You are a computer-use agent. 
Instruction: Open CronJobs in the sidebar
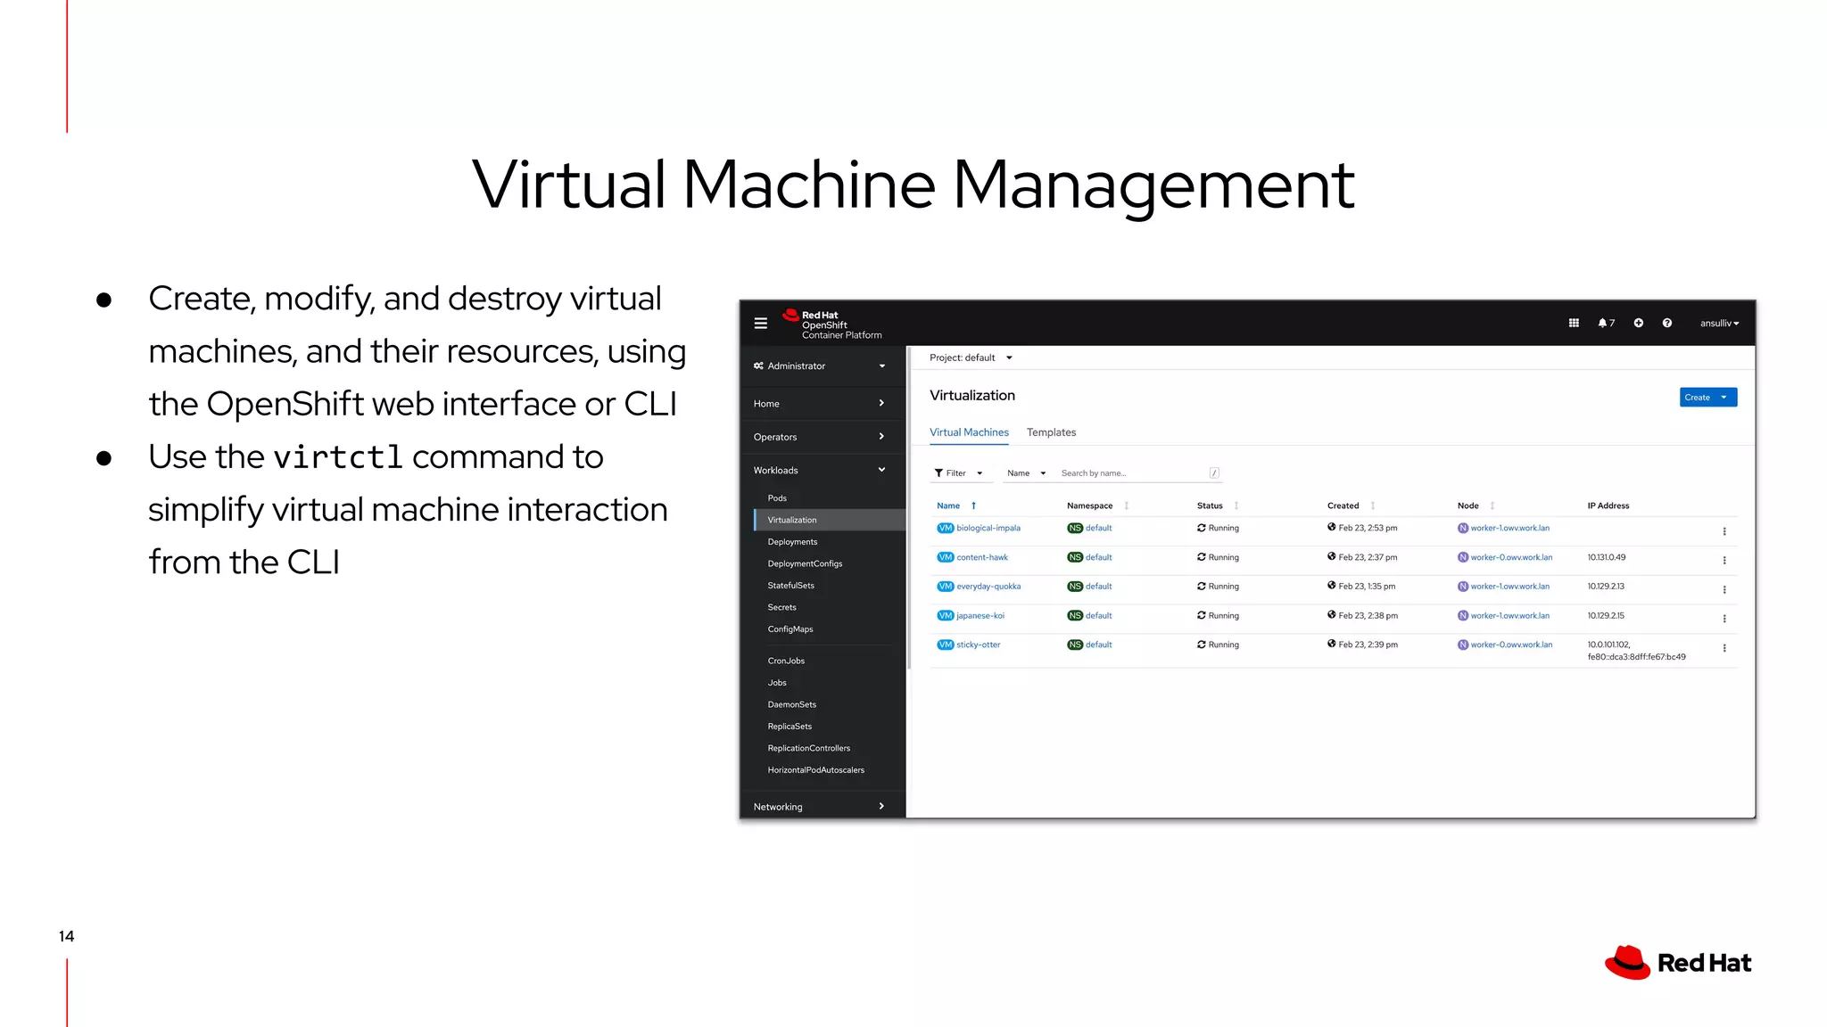(x=786, y=661)
